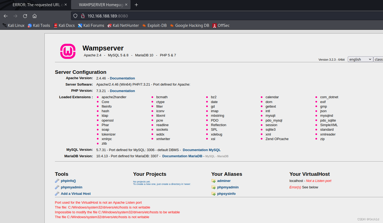The height and width of the screenshot is (223, 383).
Task: Open Apache Version Documentation link
Action: [122, 78]
